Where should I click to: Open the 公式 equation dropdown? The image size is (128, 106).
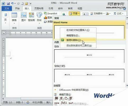pos(118,14)
